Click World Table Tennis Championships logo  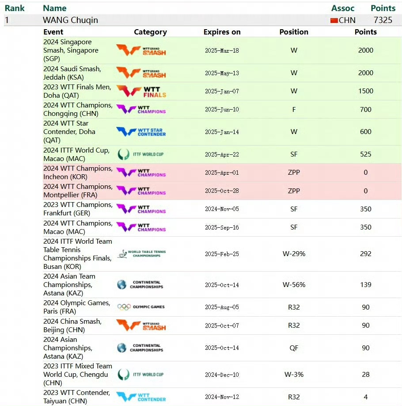coord(141,254)
